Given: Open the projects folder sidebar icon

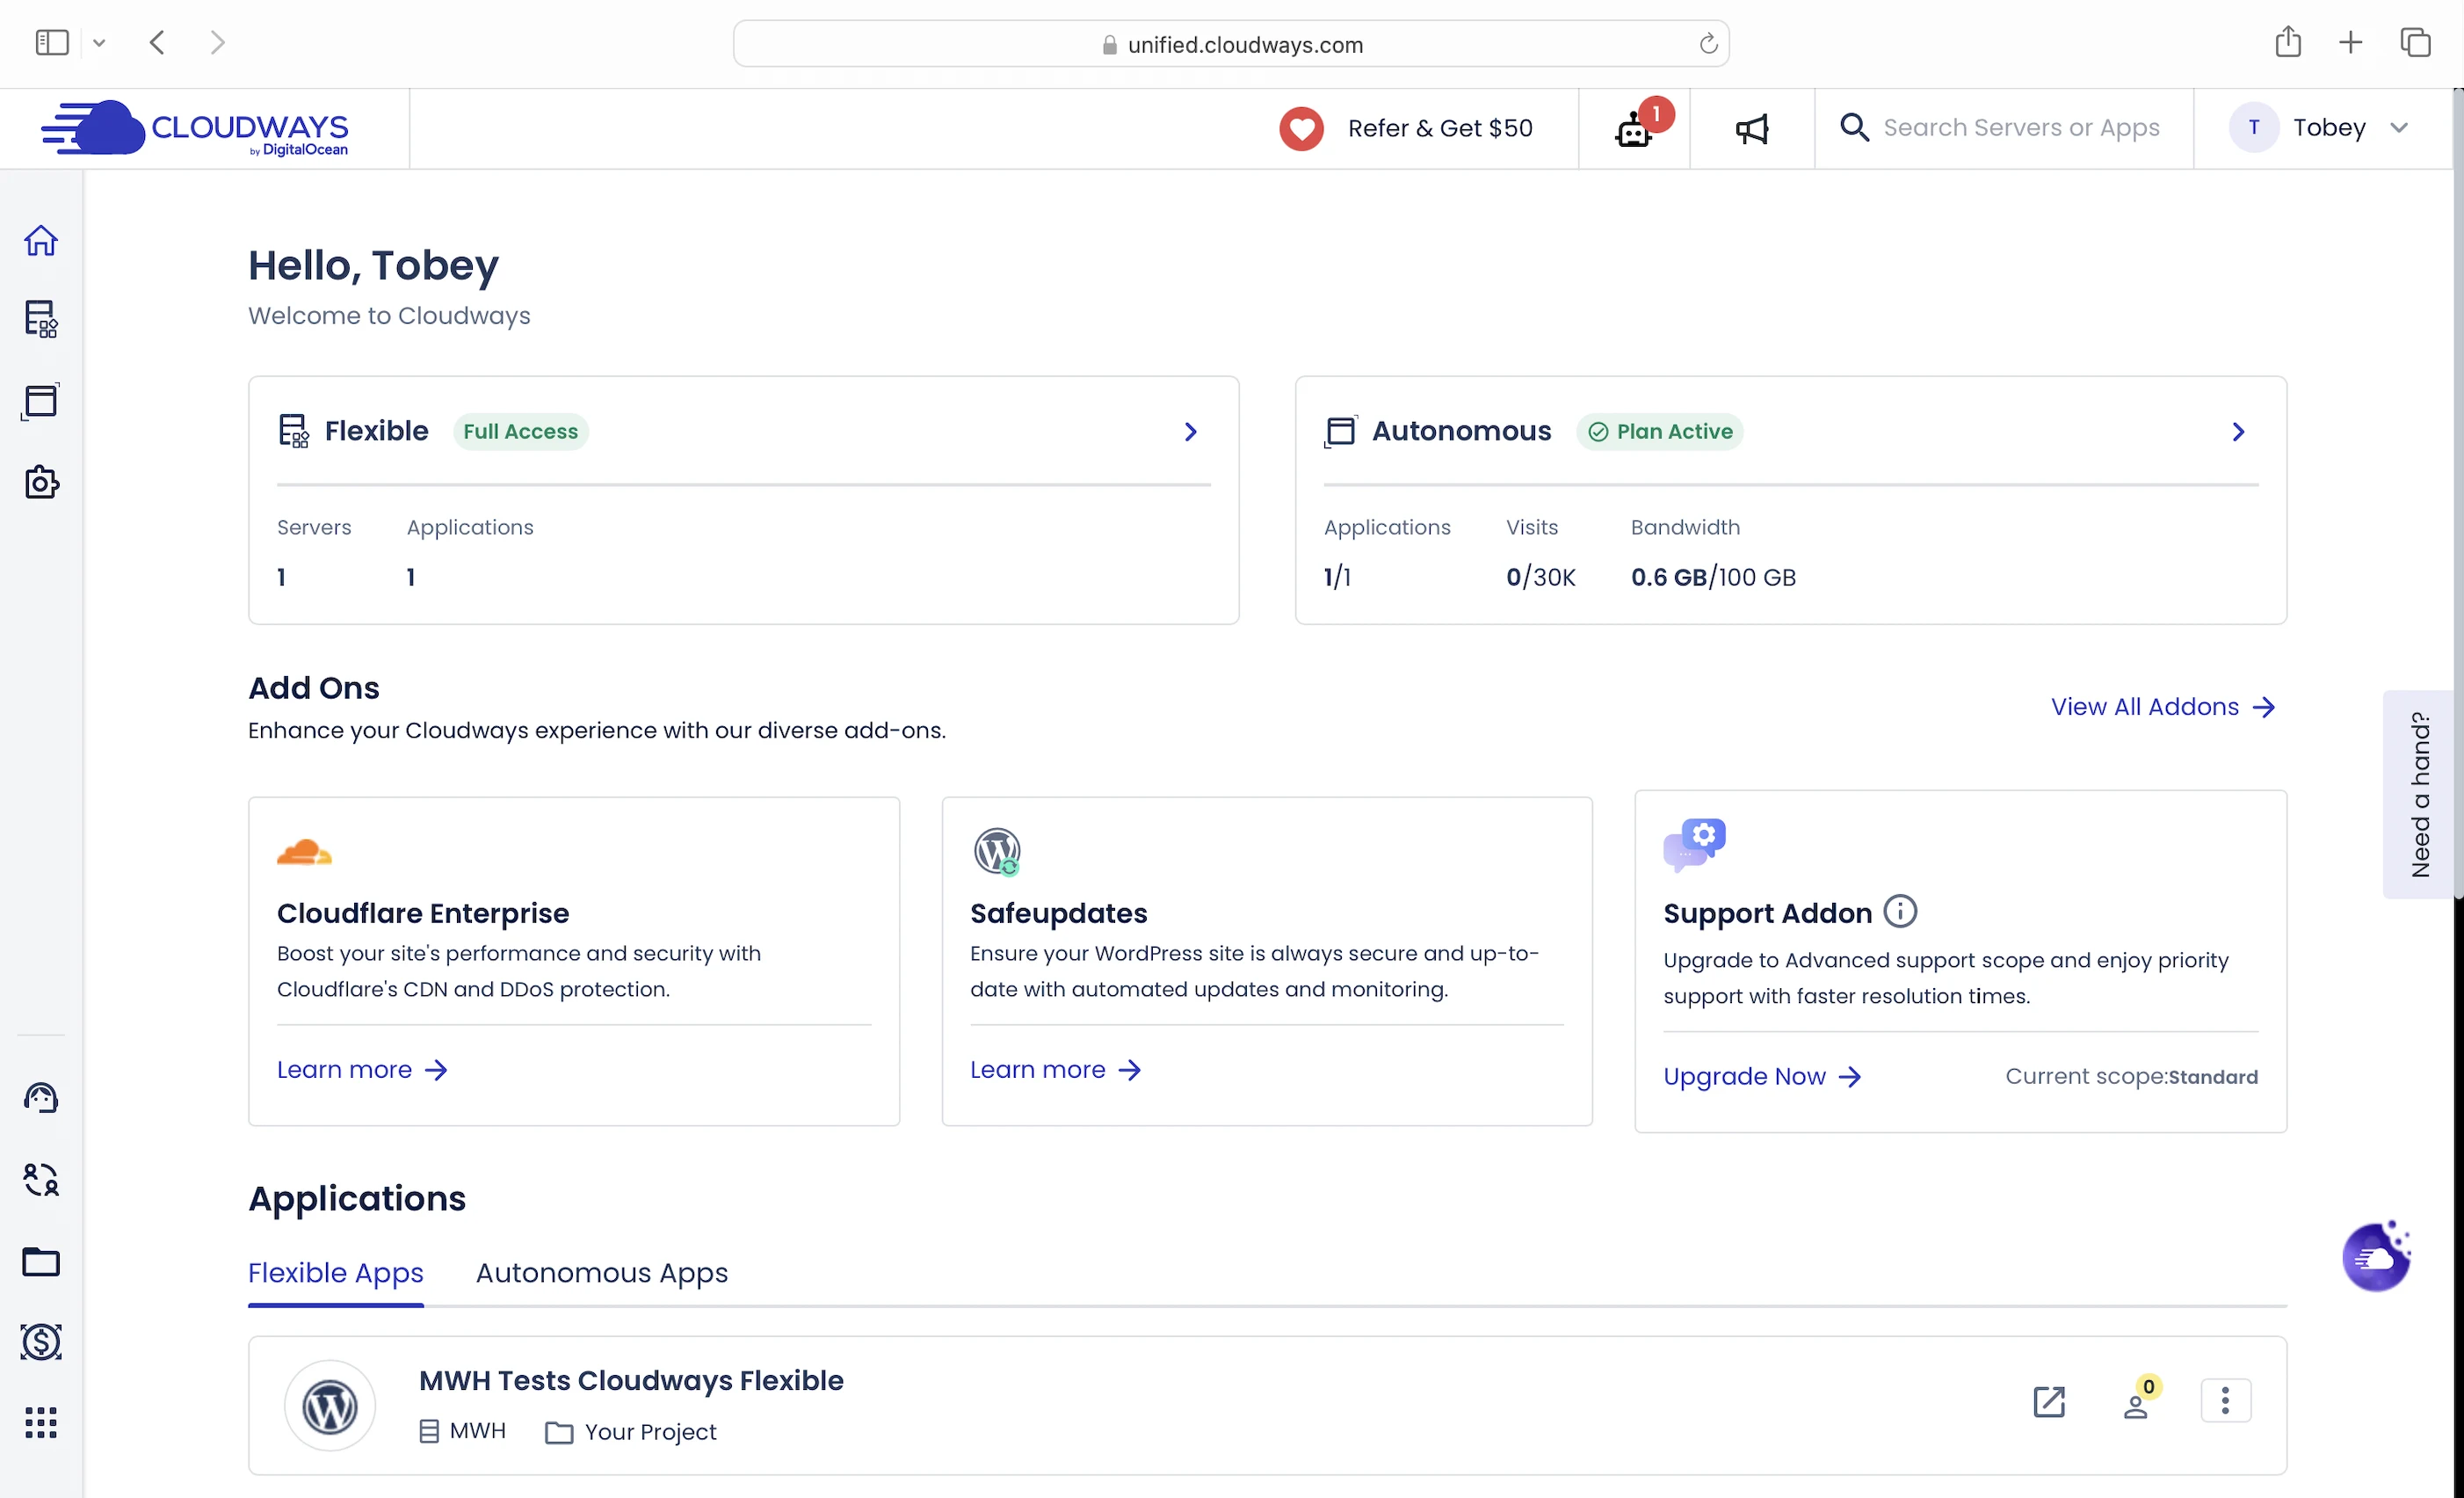Looking at the screenshot, I should tap(41, 1262).
